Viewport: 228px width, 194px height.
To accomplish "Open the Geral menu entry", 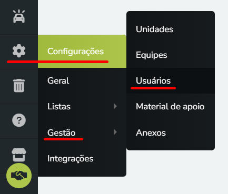I will coord(82,81).
